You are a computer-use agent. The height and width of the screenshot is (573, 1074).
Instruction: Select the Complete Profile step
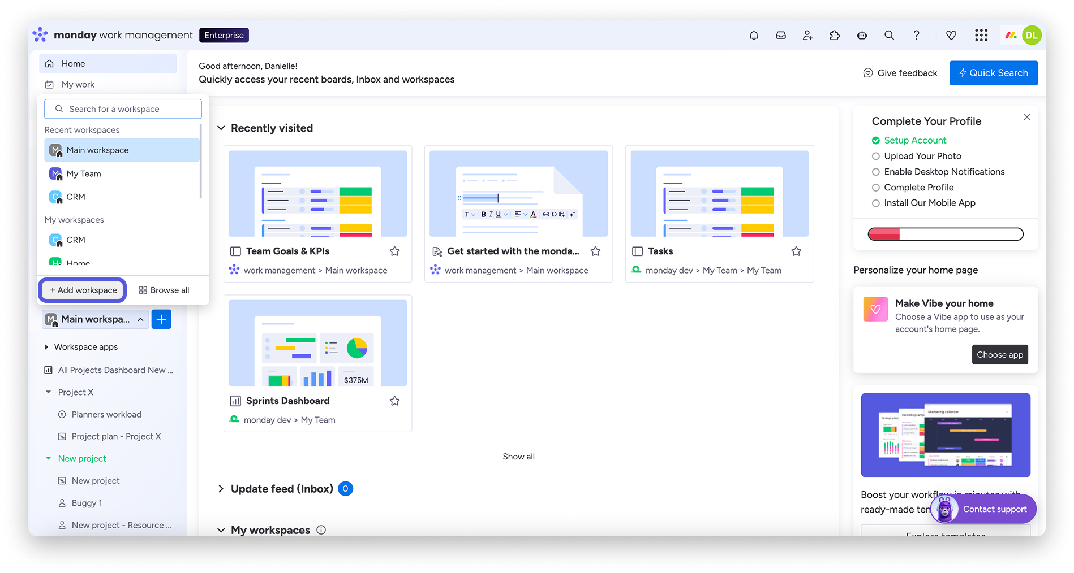913,188
